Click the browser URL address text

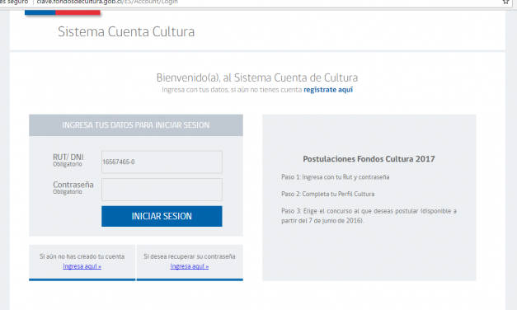click(x=107, y=2)
